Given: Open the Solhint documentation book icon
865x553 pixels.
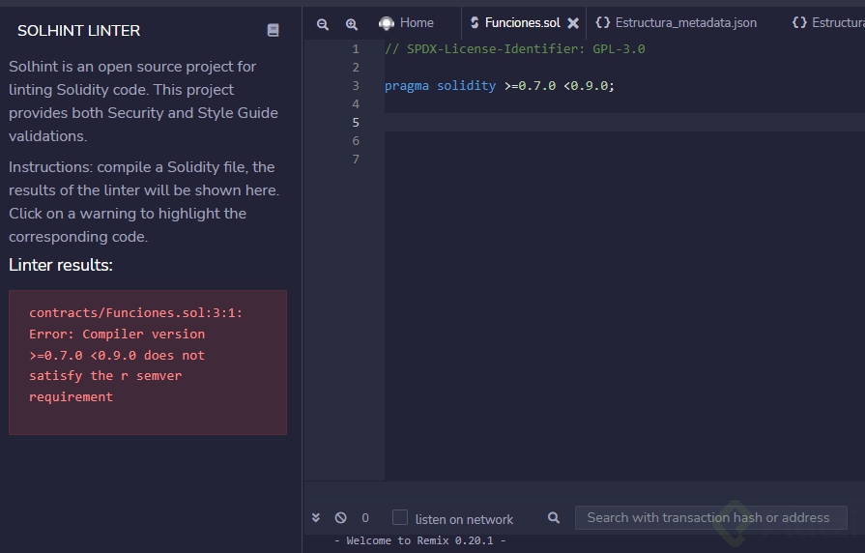Looking at the screenshot, I should (273, 31).
